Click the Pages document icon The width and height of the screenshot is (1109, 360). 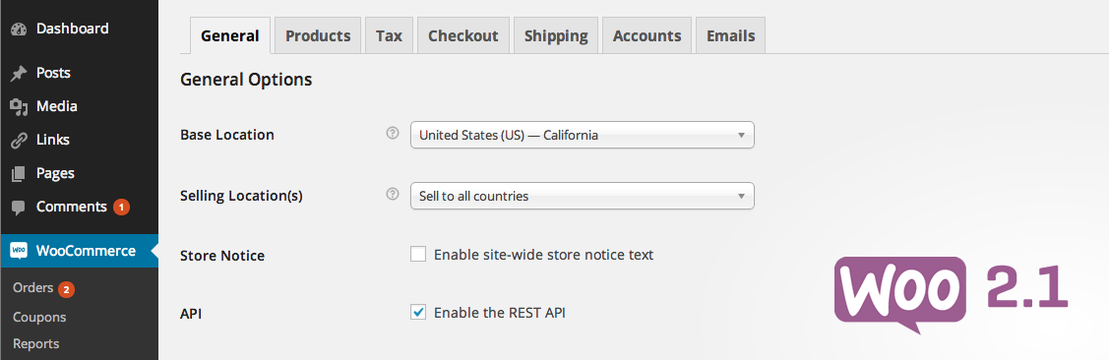[19, 173]
